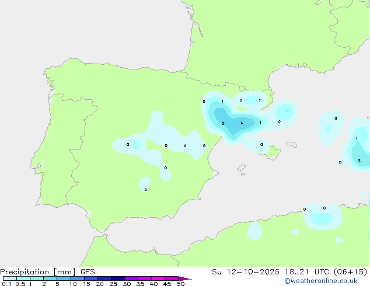This screenshot has height=286, width=370.
Task: Click the 10–15 mm legend color swatch
Action: (x=78, y=278)
